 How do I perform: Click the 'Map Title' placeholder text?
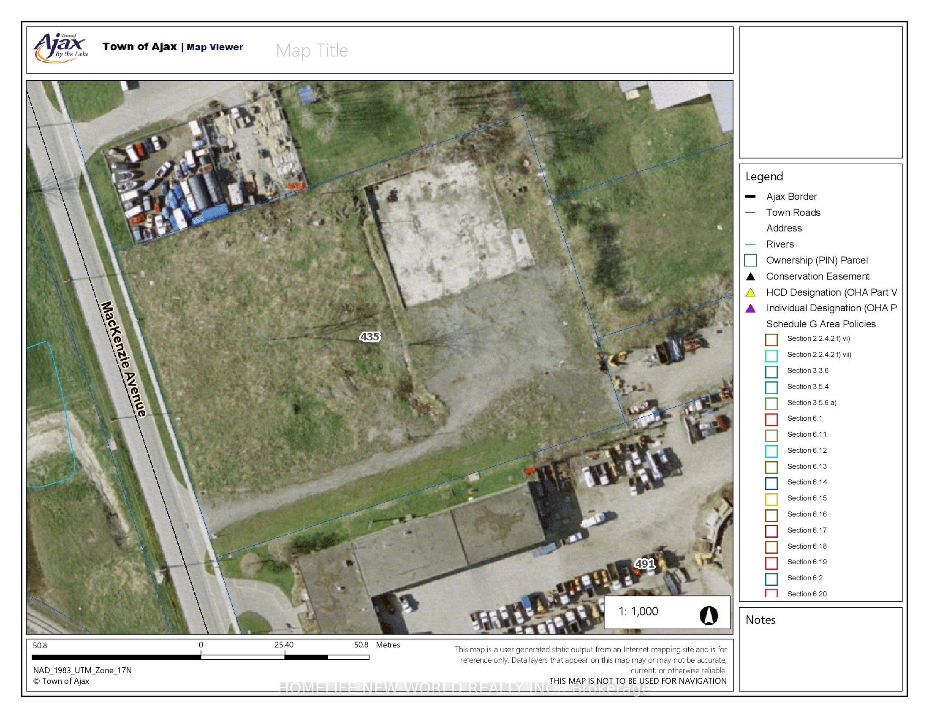[x=312, y=51]
